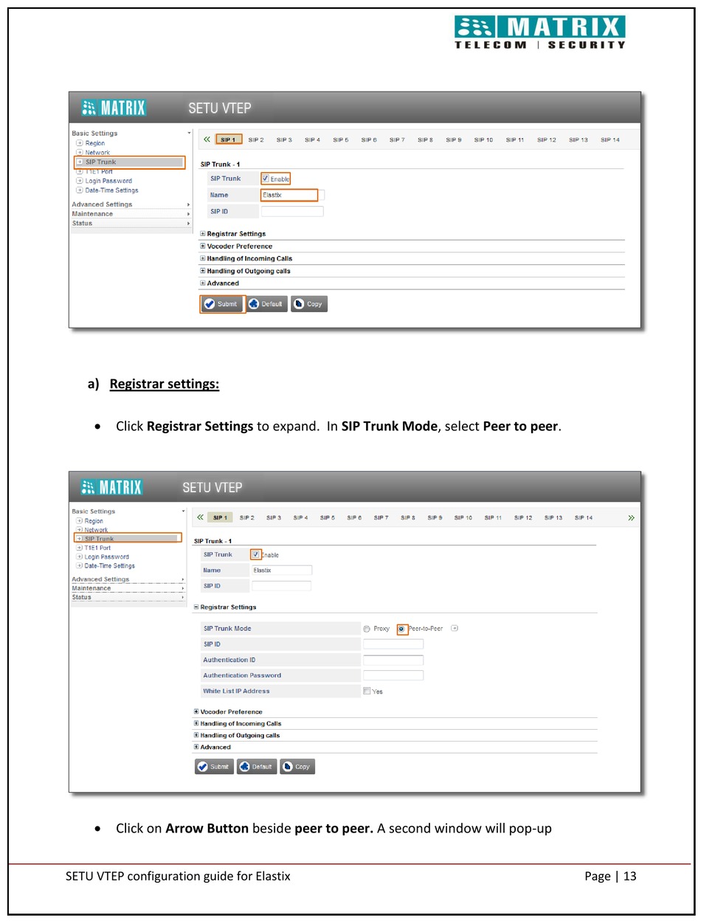Click Submit button in second screenshot
Viewport: 701px width, 921px height.
214,767
